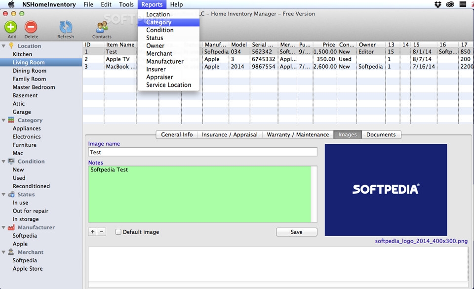Click the red Delete icon
Screen dimensions: 474x289
[x=31, y=27]
